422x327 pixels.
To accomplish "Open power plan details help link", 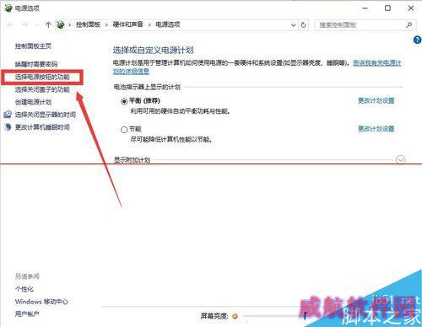I will [x=377, y=63].
